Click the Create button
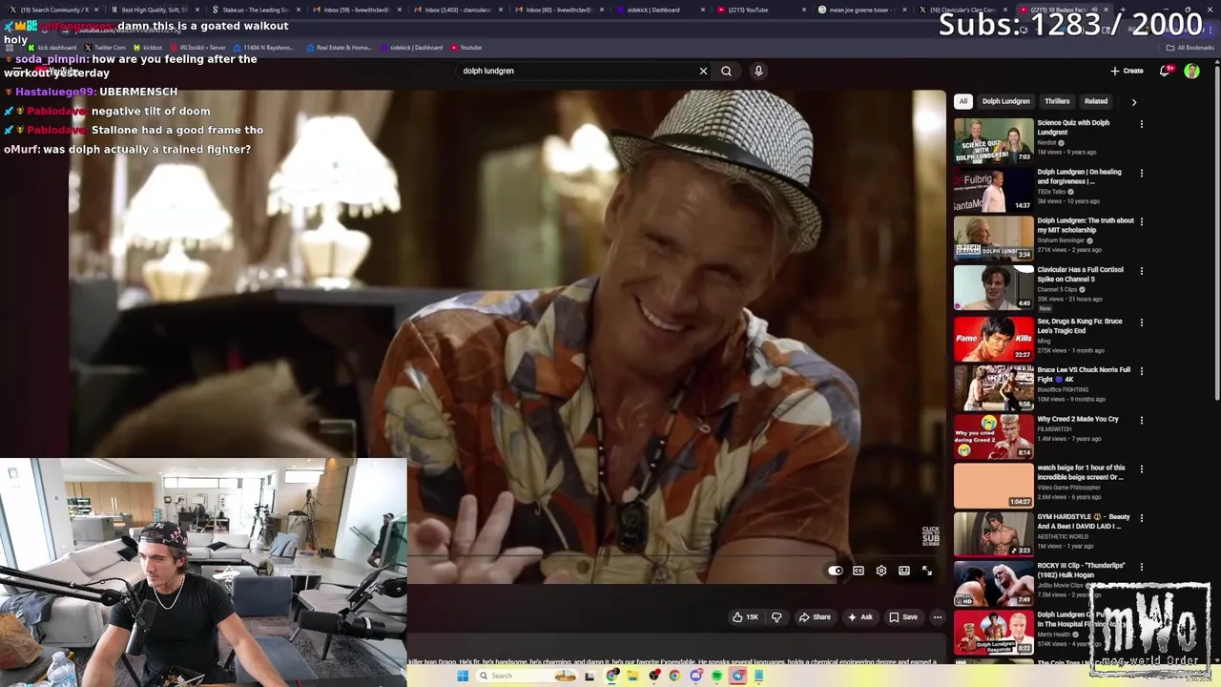 point(1127,71)
